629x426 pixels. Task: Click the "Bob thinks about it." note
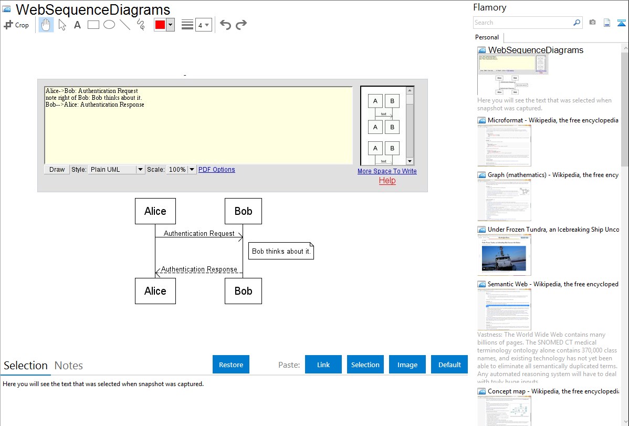click(281, 251)
